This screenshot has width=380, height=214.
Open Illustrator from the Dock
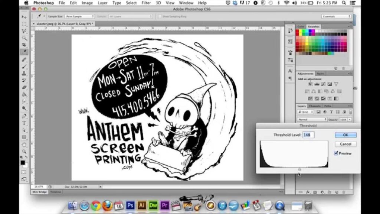(141, 205)
